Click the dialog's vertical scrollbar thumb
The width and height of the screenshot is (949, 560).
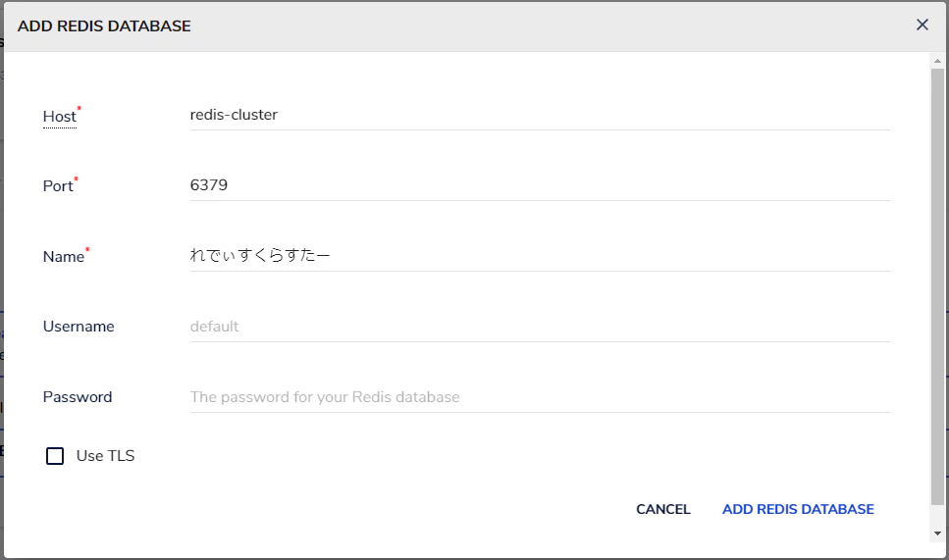tap(937, 284)
